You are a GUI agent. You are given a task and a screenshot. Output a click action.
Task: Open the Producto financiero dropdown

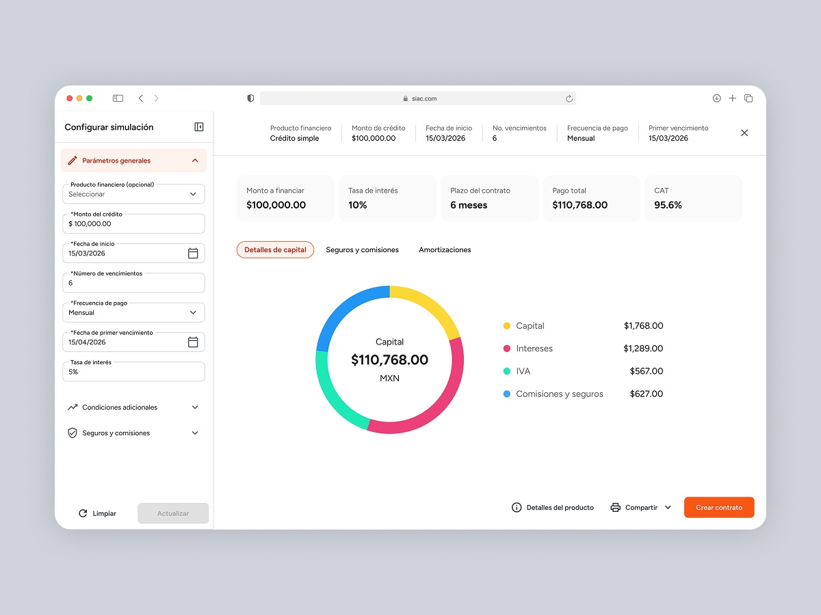tap(133, 193)
